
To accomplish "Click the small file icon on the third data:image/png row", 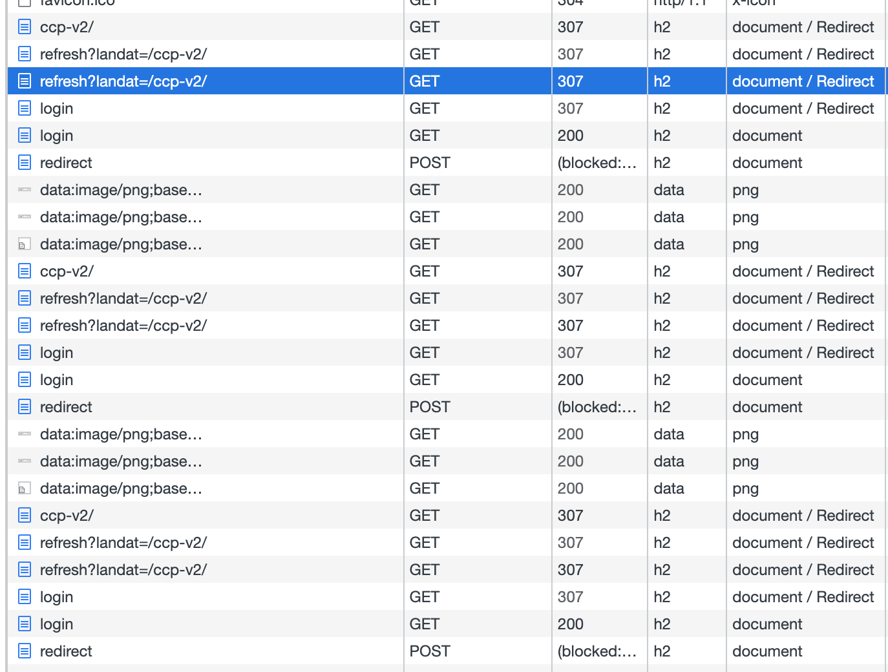I will pos(25,244).
